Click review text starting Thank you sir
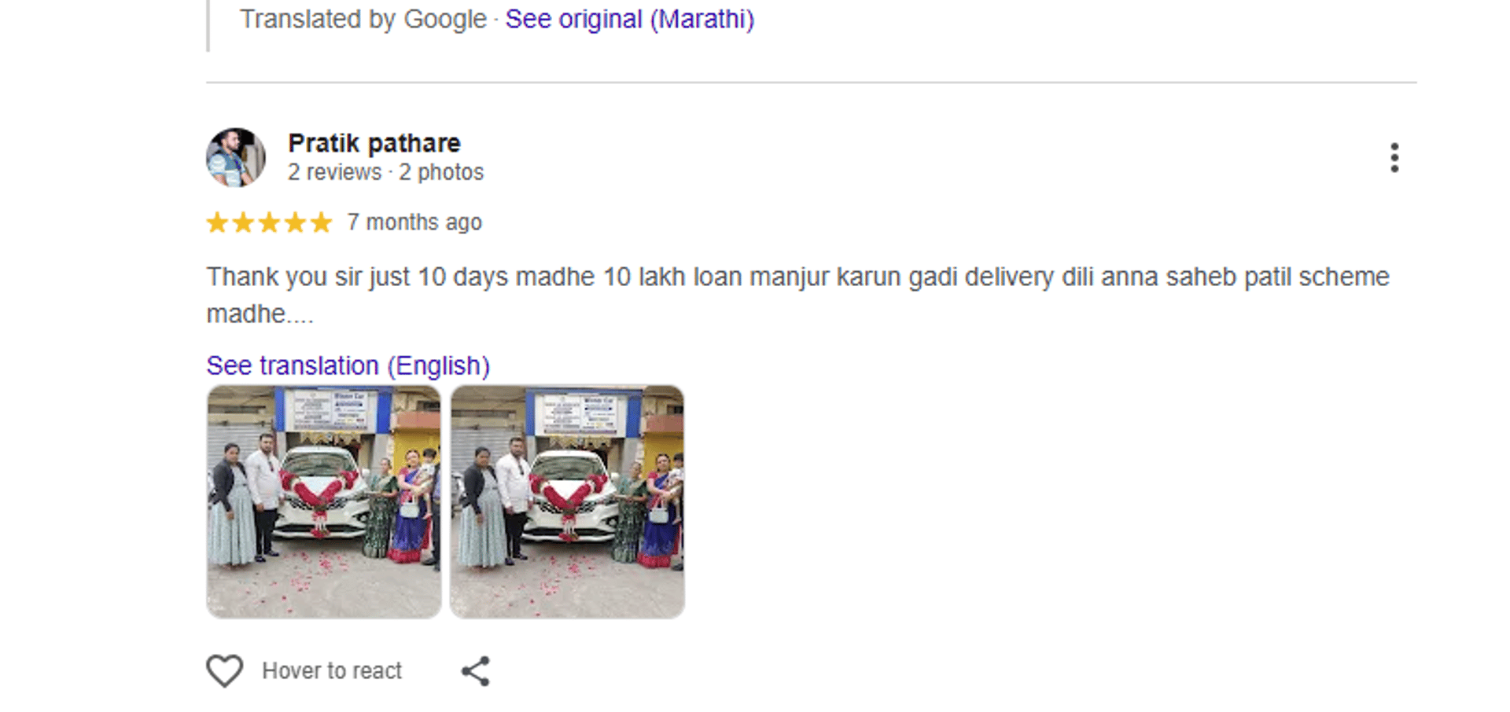The height and width of the screenshot is (712, 1510). (797, 277)
